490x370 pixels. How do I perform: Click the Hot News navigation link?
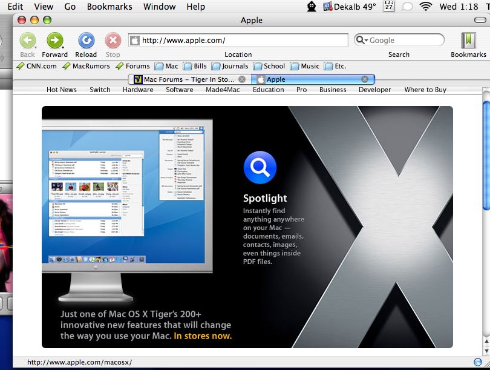62,90
